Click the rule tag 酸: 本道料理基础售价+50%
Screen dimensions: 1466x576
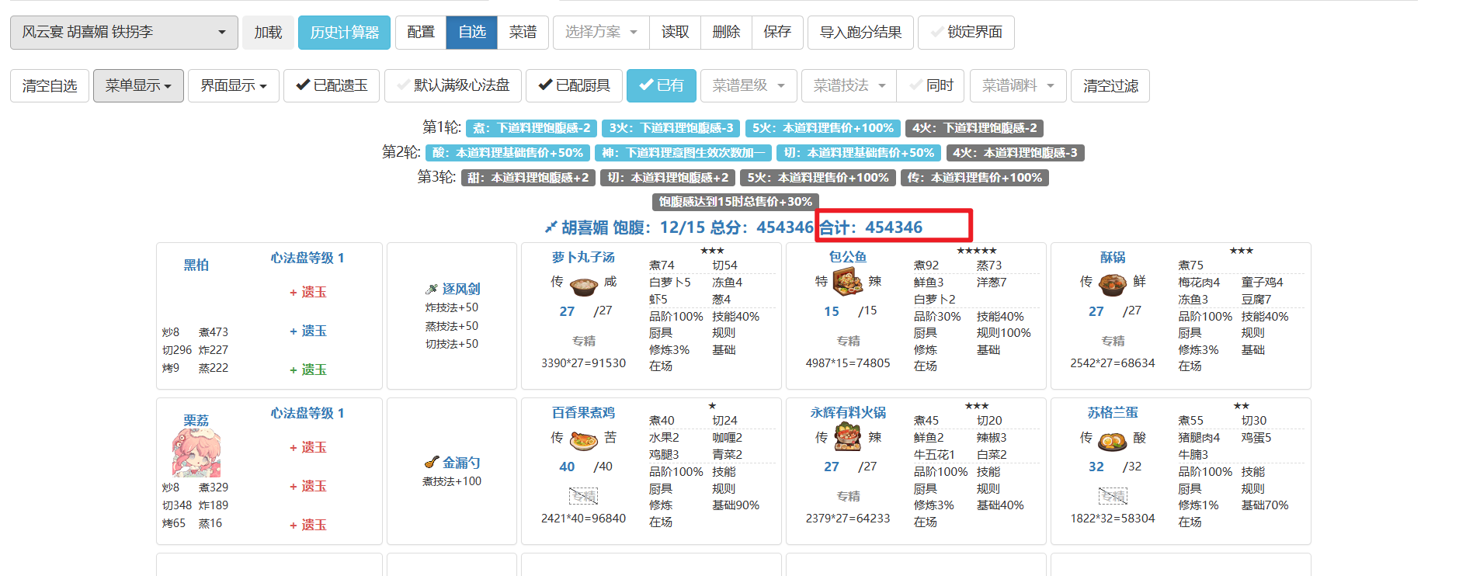click(508, 153)
